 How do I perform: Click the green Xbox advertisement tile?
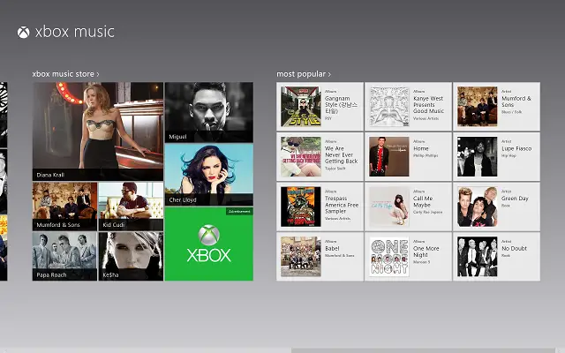209,244
